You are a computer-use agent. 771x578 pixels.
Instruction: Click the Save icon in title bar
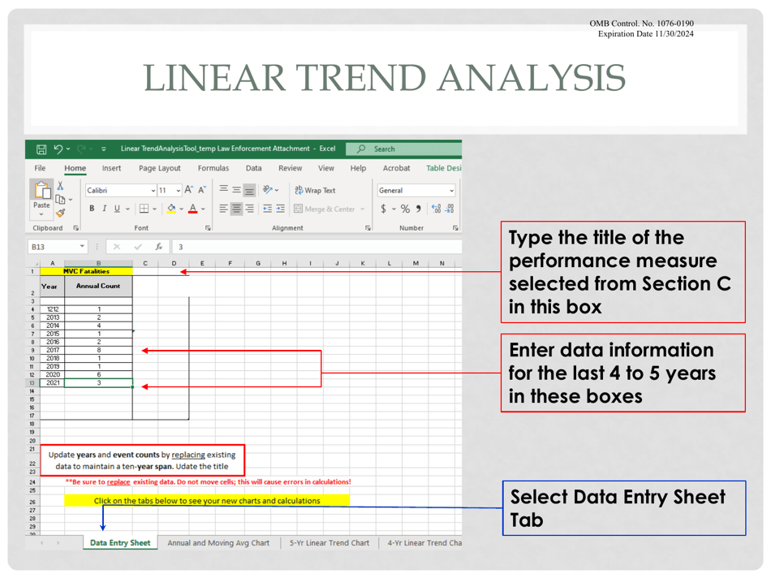coord(41,149)
